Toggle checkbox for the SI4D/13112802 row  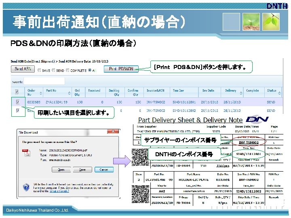18,111
